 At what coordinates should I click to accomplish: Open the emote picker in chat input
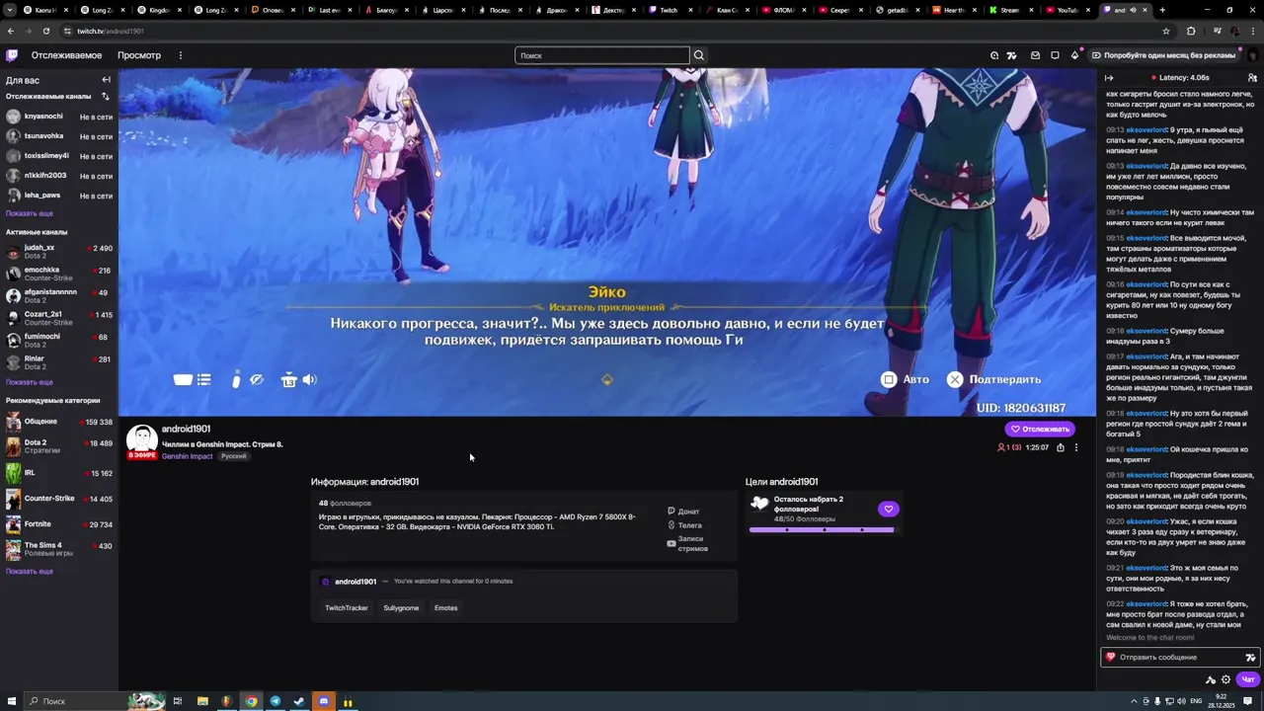1250,658
